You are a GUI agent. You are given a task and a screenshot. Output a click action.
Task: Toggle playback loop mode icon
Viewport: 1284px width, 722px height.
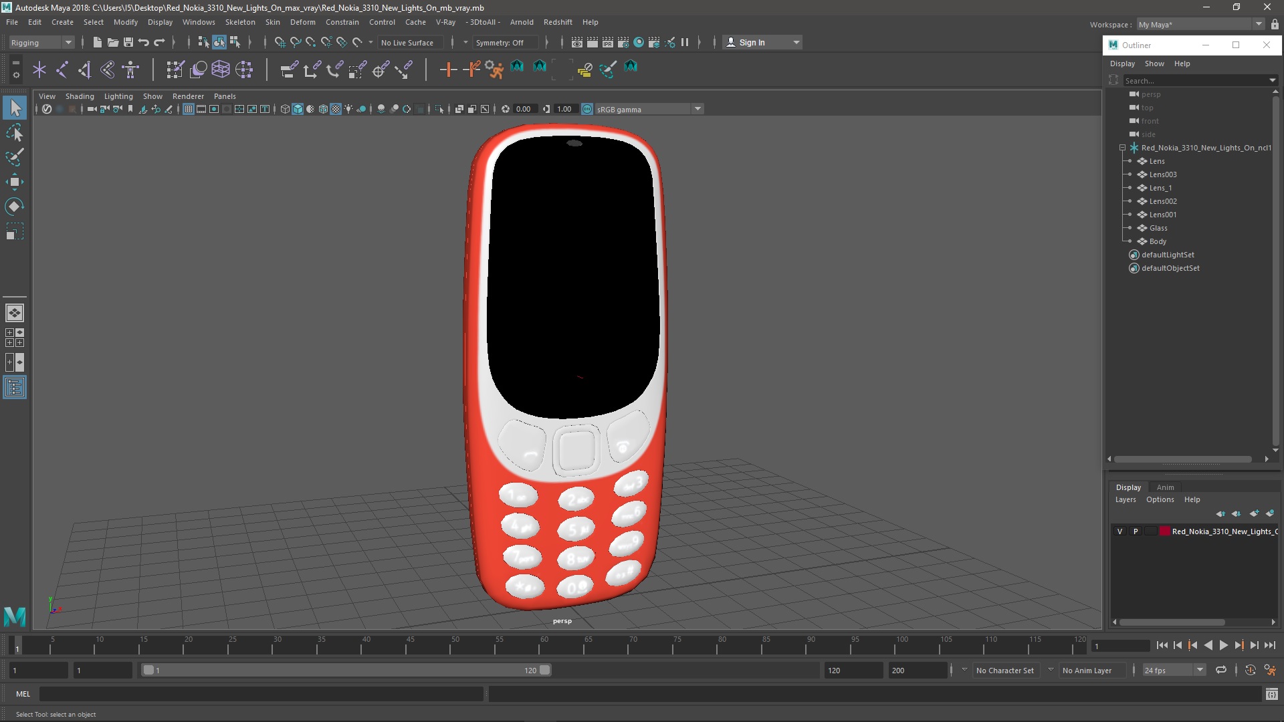coord(1221,670)
